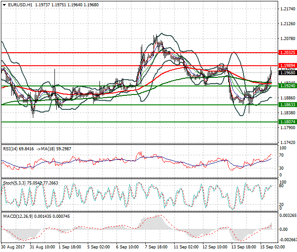Click the 1.17900 price scale value
The image size is (297, 252).
pos(288,128)
